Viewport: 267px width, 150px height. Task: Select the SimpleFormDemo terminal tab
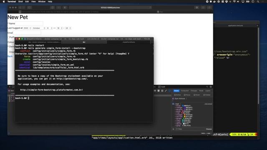click(x=129, y=42)
